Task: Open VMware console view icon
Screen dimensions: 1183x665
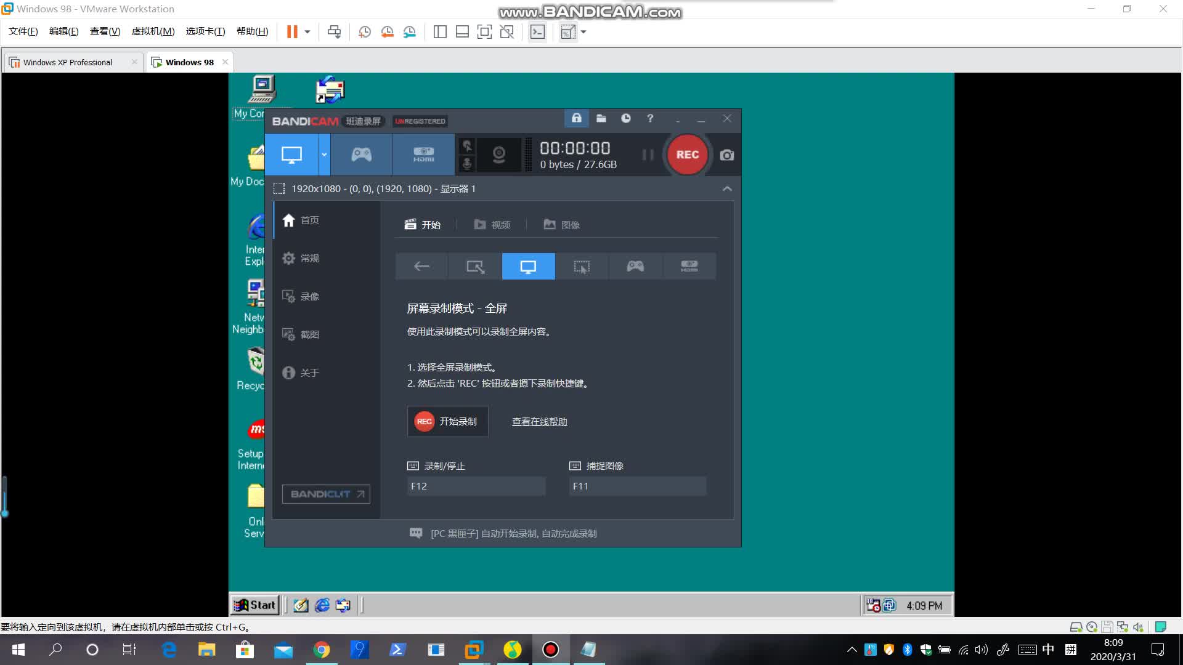Action: point(537,32)
